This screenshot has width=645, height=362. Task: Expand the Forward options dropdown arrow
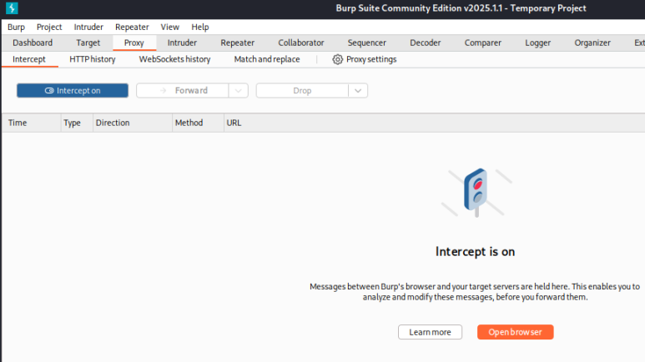(x=238, y=90)
